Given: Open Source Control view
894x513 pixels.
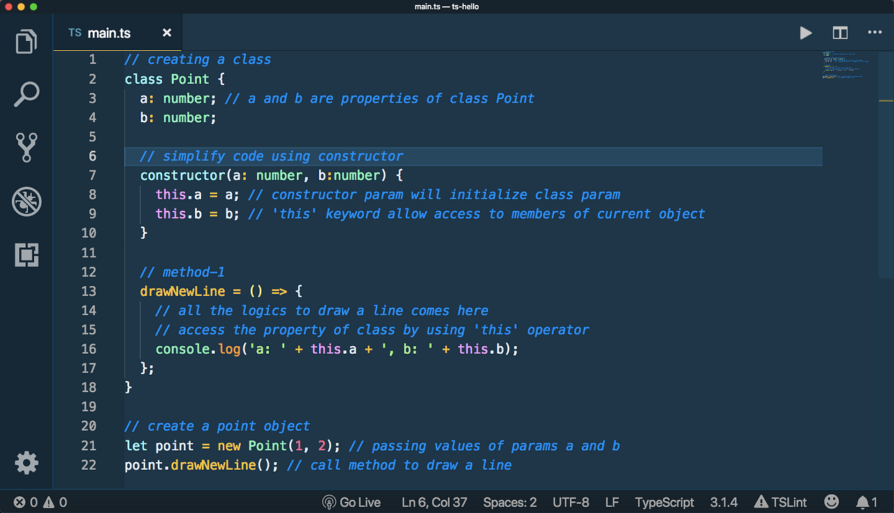Looking at the screenshot, I should coord(27,147).
